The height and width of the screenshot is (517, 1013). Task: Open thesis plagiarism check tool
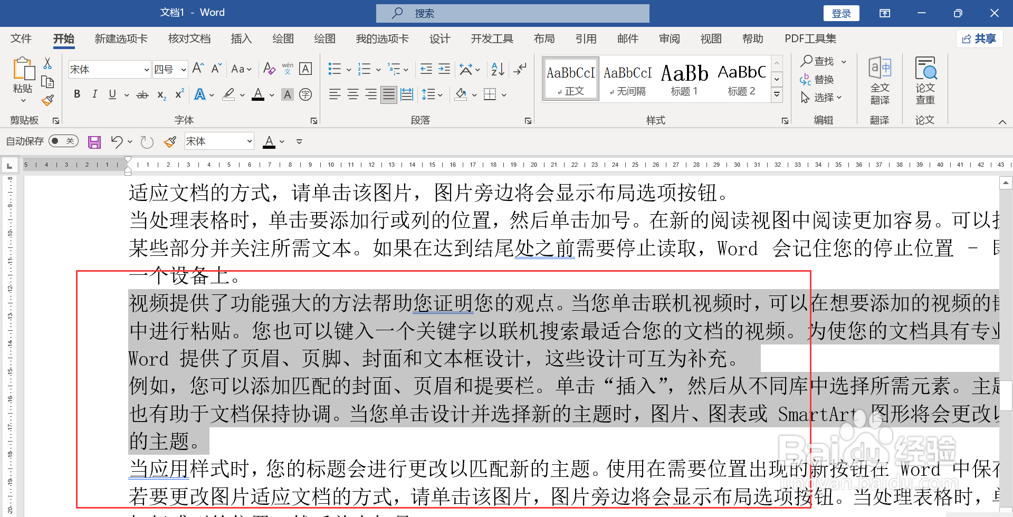(925, 81)
